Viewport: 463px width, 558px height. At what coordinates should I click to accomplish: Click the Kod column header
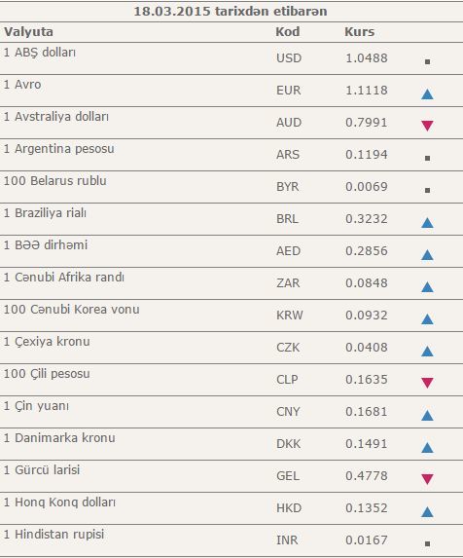click(288, 32)
